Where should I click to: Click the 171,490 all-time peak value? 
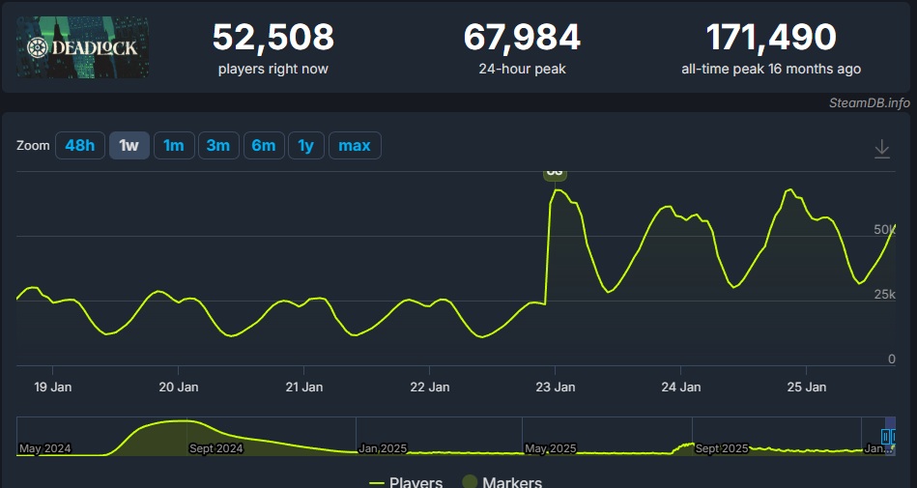(771, 37)
